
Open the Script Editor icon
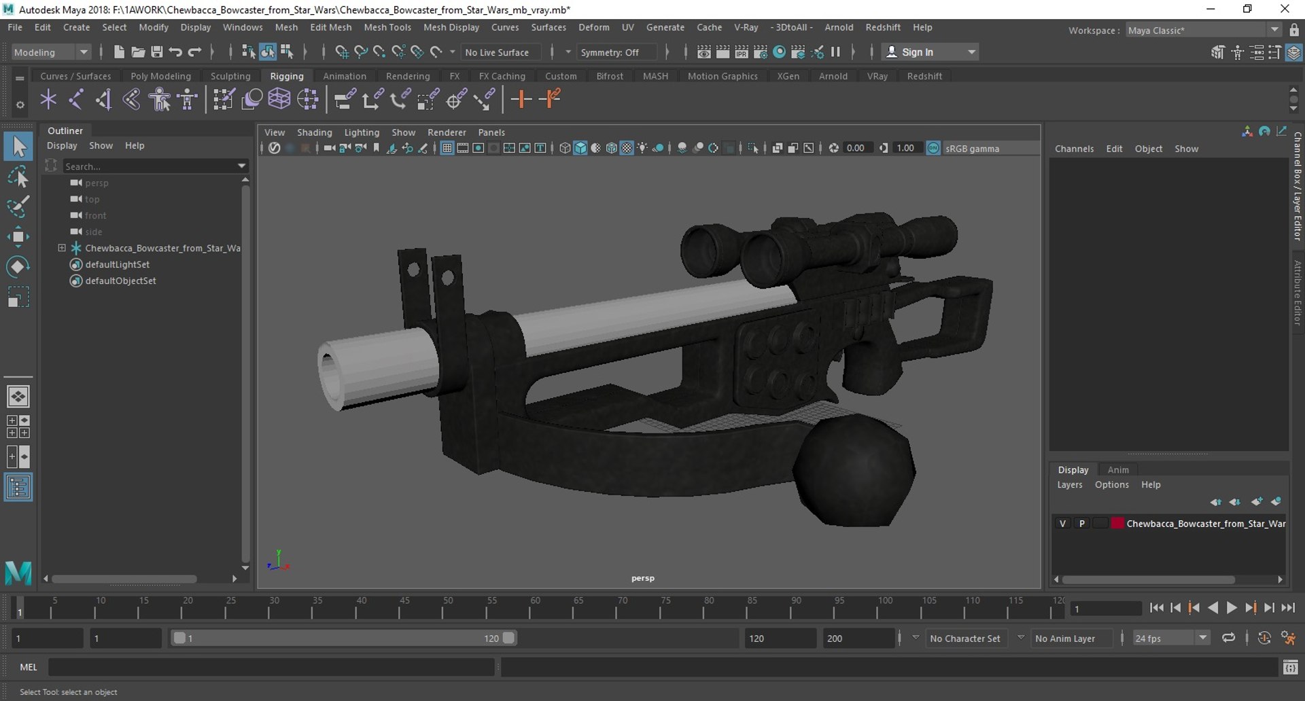pos(1290,667)
